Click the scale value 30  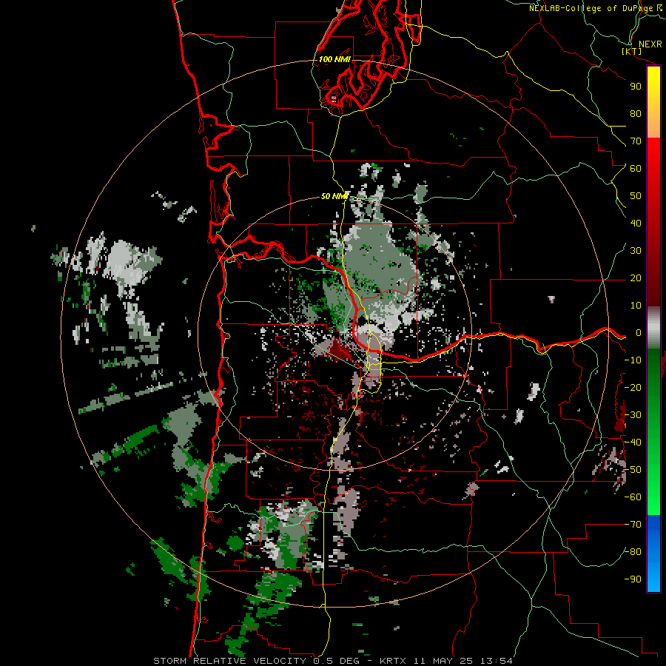click(636, 251)
